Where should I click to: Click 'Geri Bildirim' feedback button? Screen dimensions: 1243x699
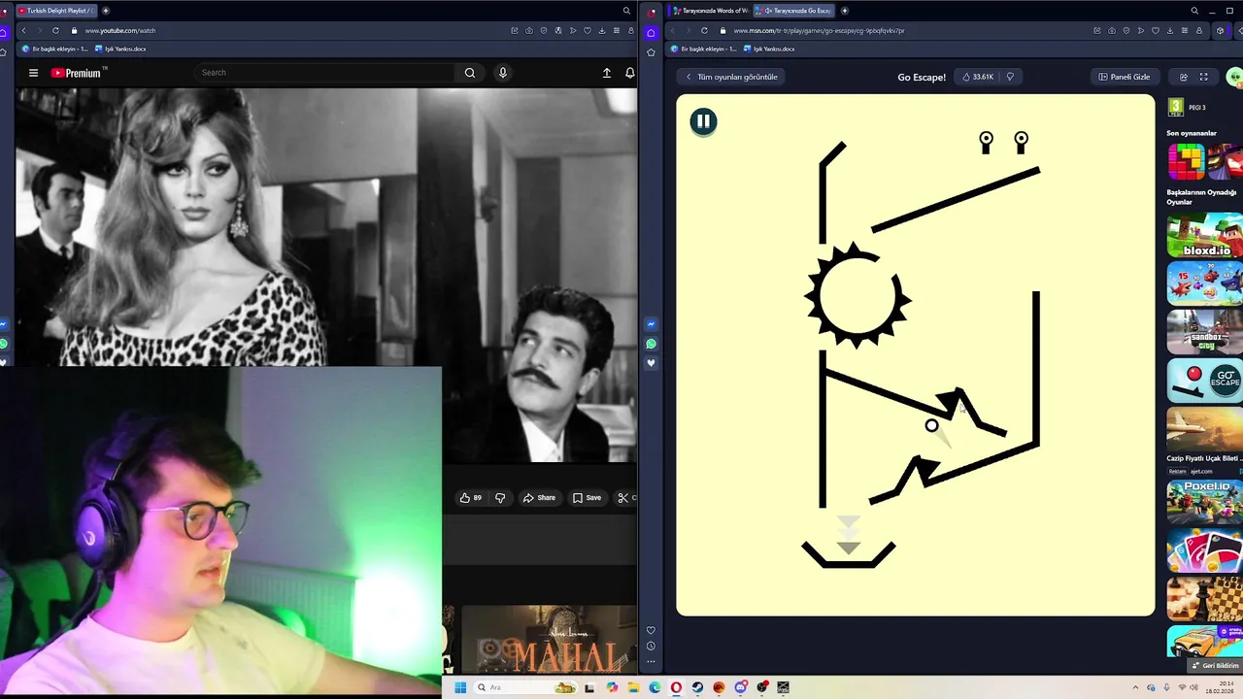pos(1215,666)
